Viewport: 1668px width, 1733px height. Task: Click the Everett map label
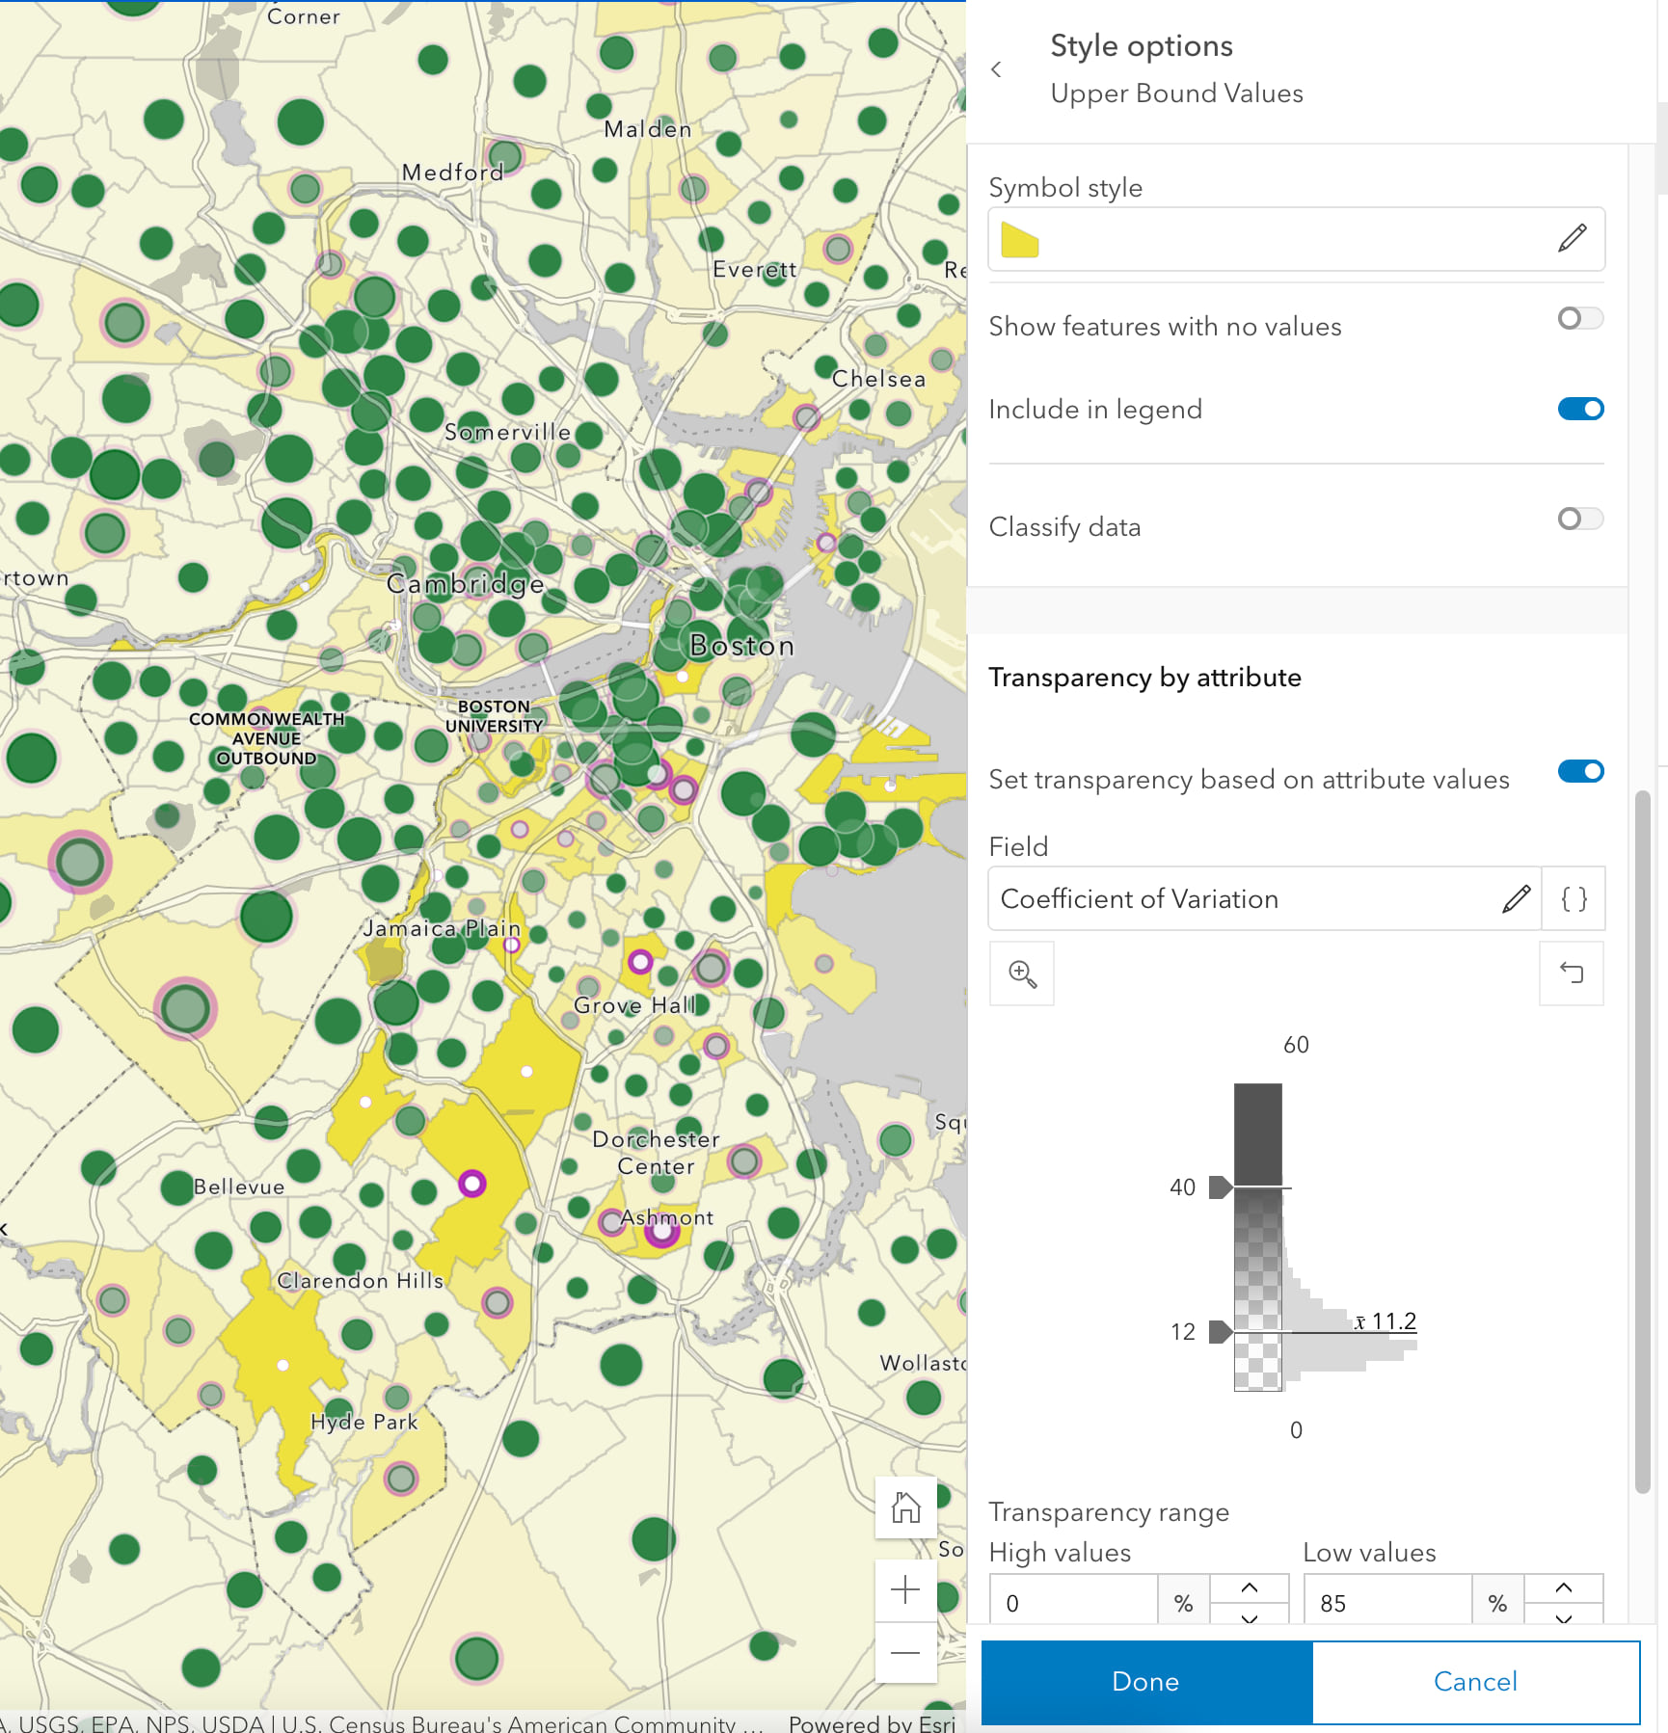(x=755, y=269)
